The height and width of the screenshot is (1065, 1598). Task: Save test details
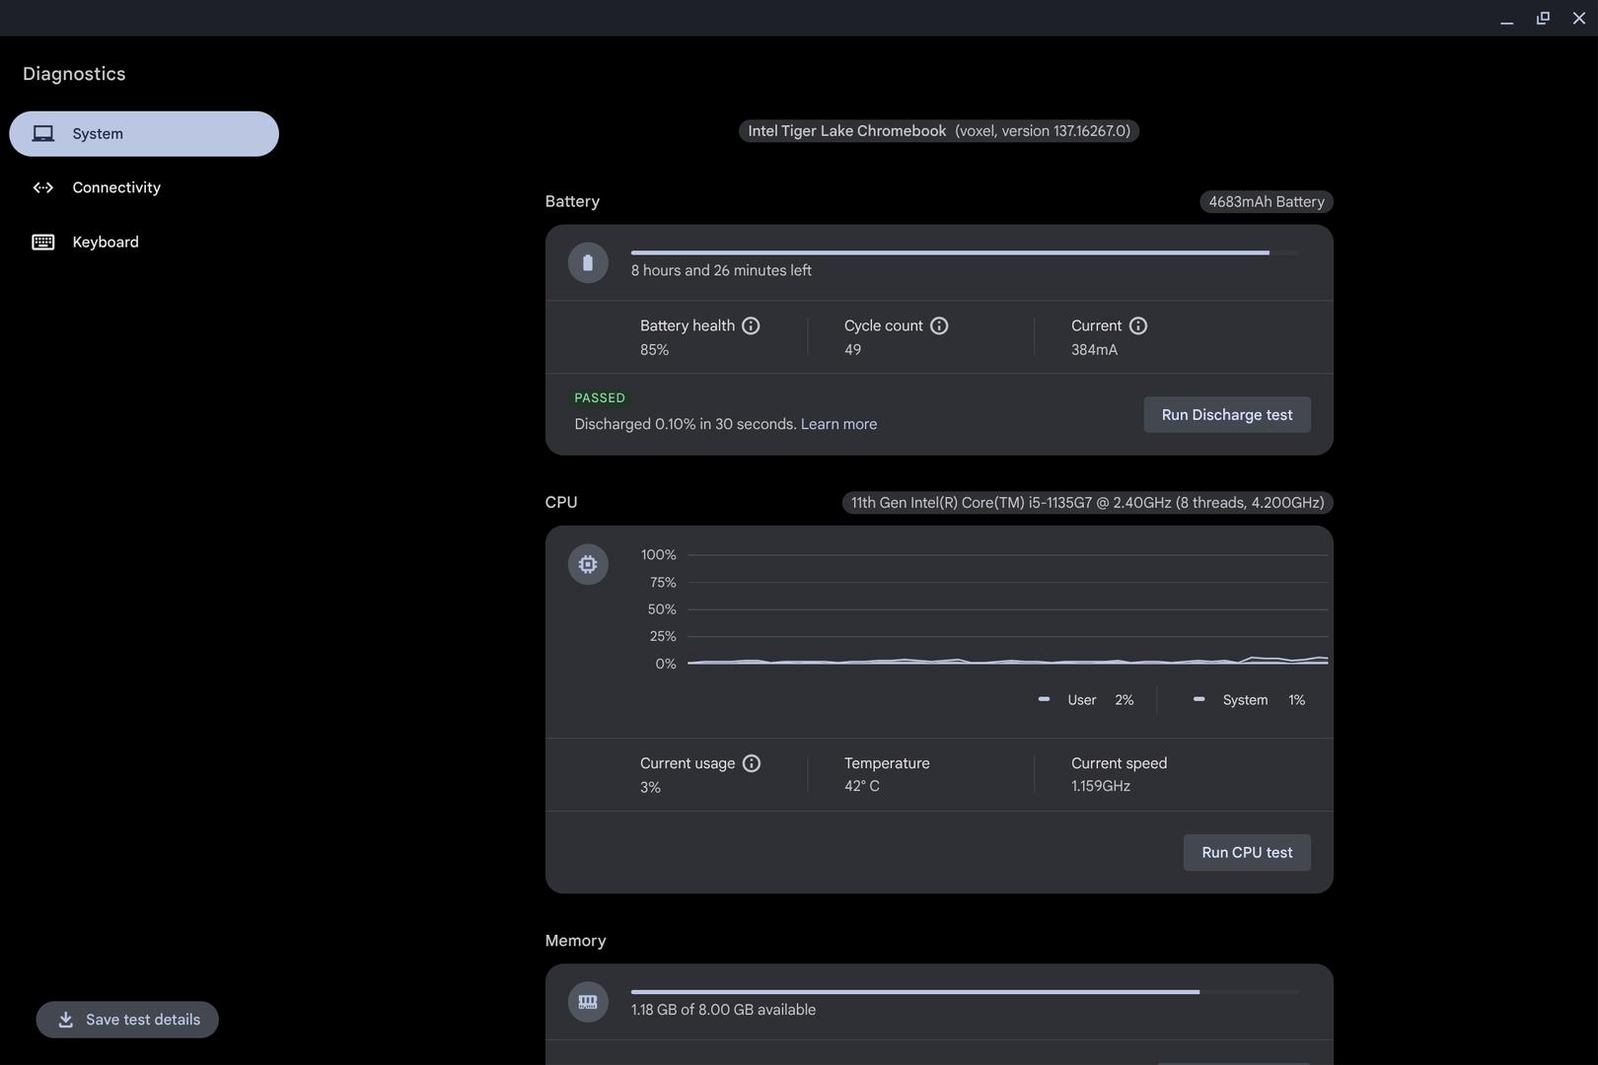pos(127,1020)
